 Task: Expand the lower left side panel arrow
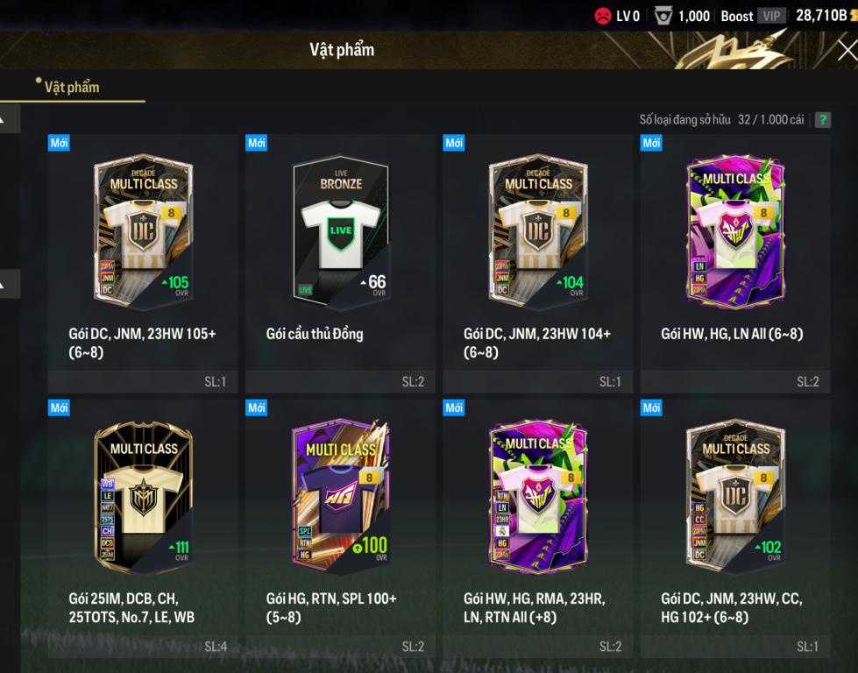tap(10, 284)
